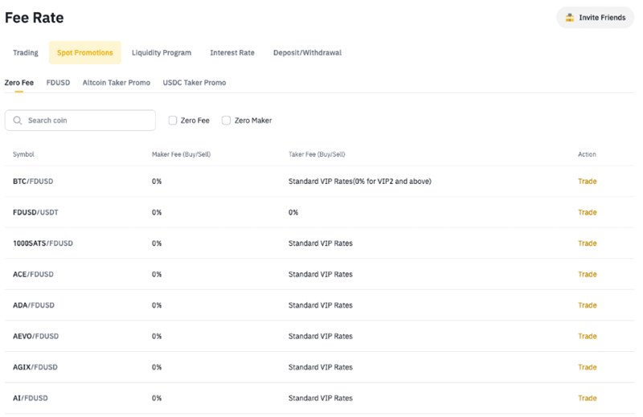Click Trade link for 1000SATS/FDUSD
The height and width of the screenshot is (417, 643).
587,243
